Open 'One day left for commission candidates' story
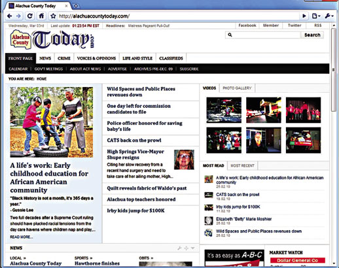 pyautogui.click(x=139, y=109)
